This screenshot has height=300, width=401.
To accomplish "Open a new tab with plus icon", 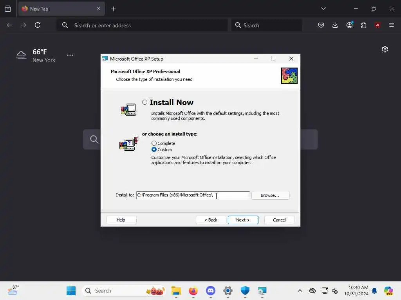I will pyautogui.click(x=113, y=9).
